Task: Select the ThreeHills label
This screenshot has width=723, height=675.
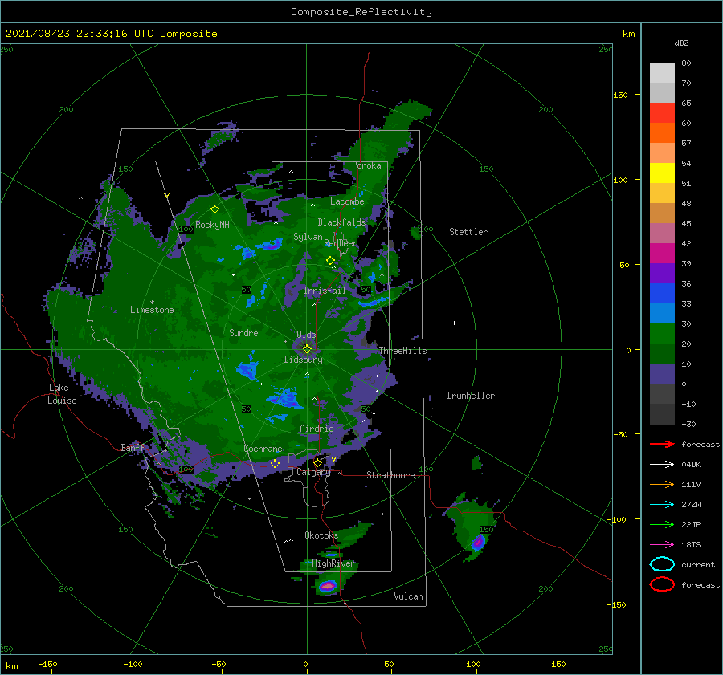Action: click(x=402, y=351)
